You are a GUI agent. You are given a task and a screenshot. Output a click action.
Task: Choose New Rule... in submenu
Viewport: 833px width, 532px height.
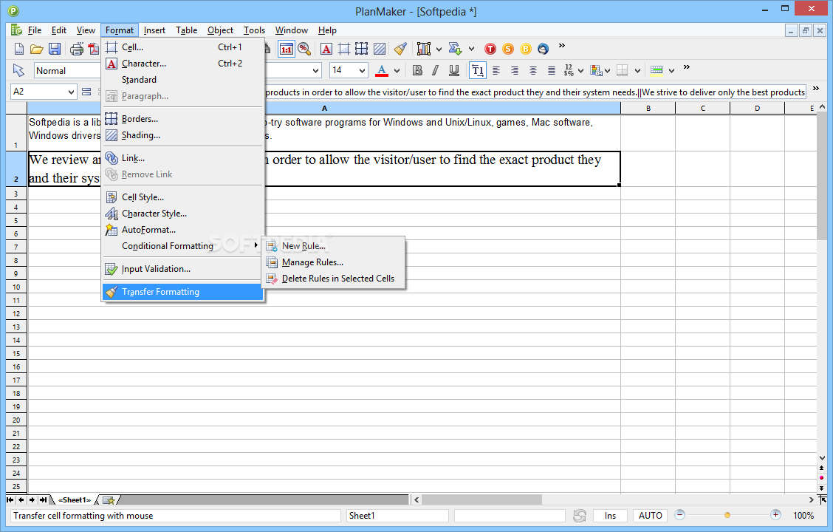tap(334, 246)
